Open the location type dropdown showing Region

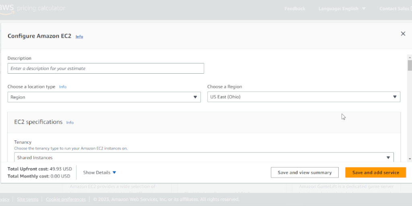tap(104, 97)
